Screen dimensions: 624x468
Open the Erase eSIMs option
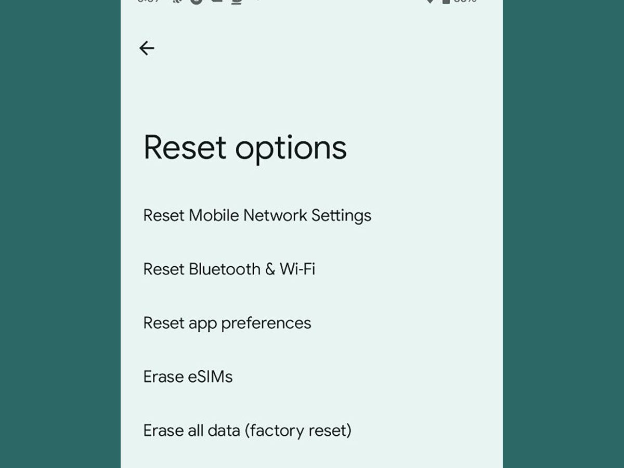point(188,376)
